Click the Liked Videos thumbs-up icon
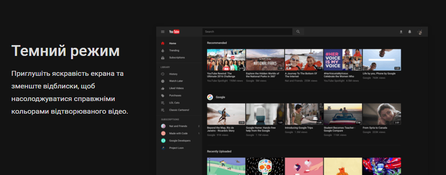Image resolution: width=446 pixels, height=175 pixels. coord(163,88)
